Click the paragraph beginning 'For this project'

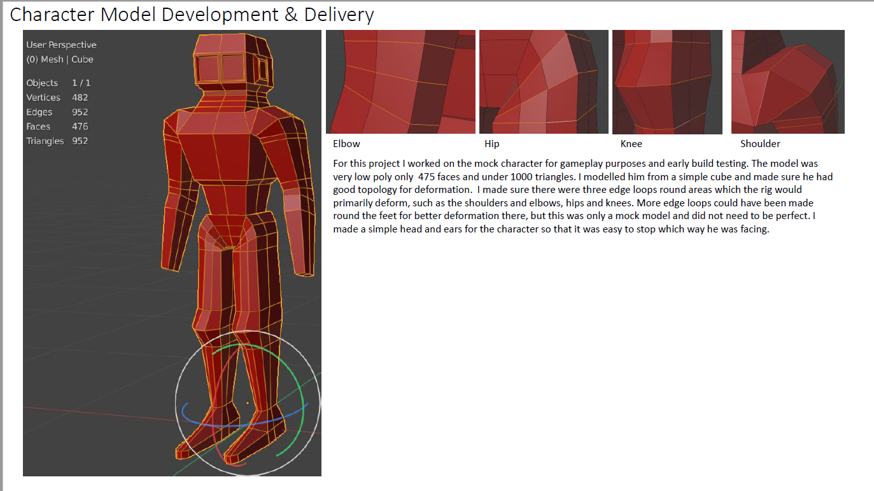(583, 197)
